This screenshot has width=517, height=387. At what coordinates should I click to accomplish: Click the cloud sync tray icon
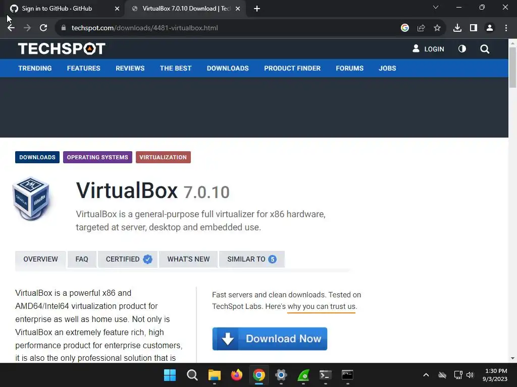pos(442,375)
